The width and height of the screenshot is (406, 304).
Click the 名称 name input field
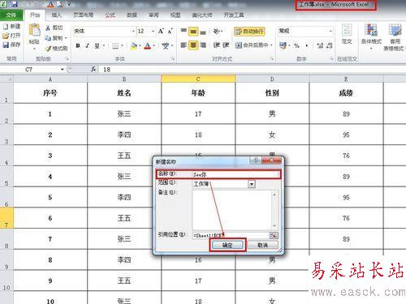click(x=235, y=174)
